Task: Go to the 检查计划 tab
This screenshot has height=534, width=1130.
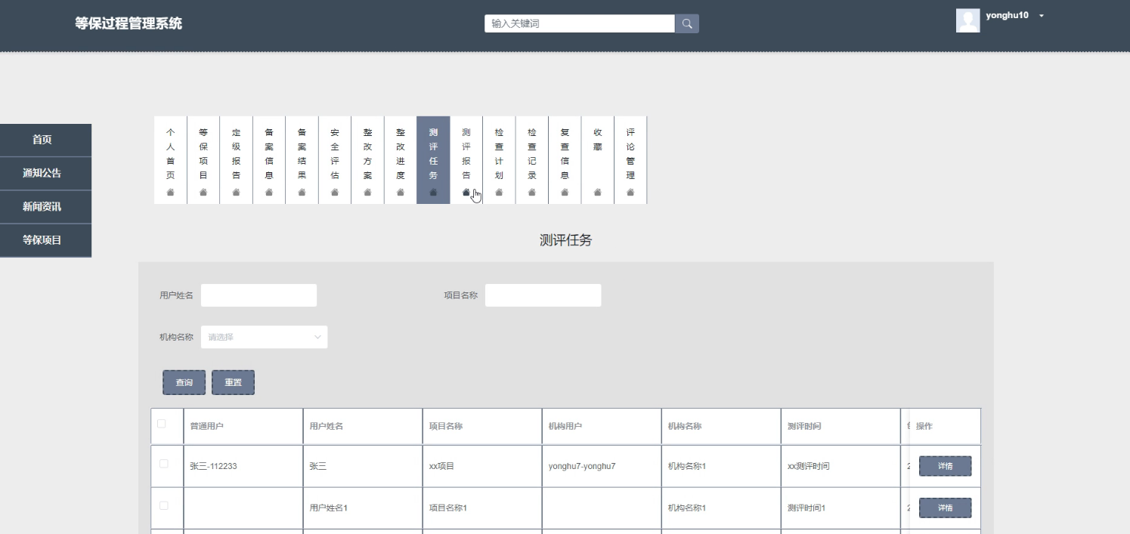Action: click(499, 160)
